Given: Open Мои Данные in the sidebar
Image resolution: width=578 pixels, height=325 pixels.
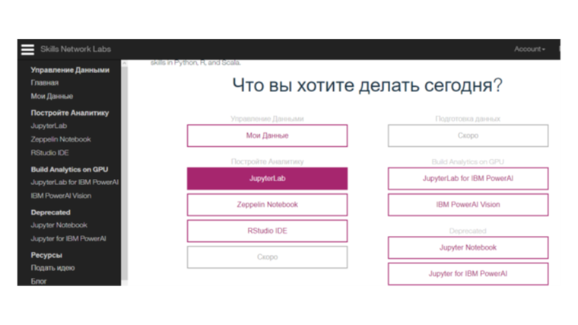Looking at the screenshot, I should pos(52,97).
